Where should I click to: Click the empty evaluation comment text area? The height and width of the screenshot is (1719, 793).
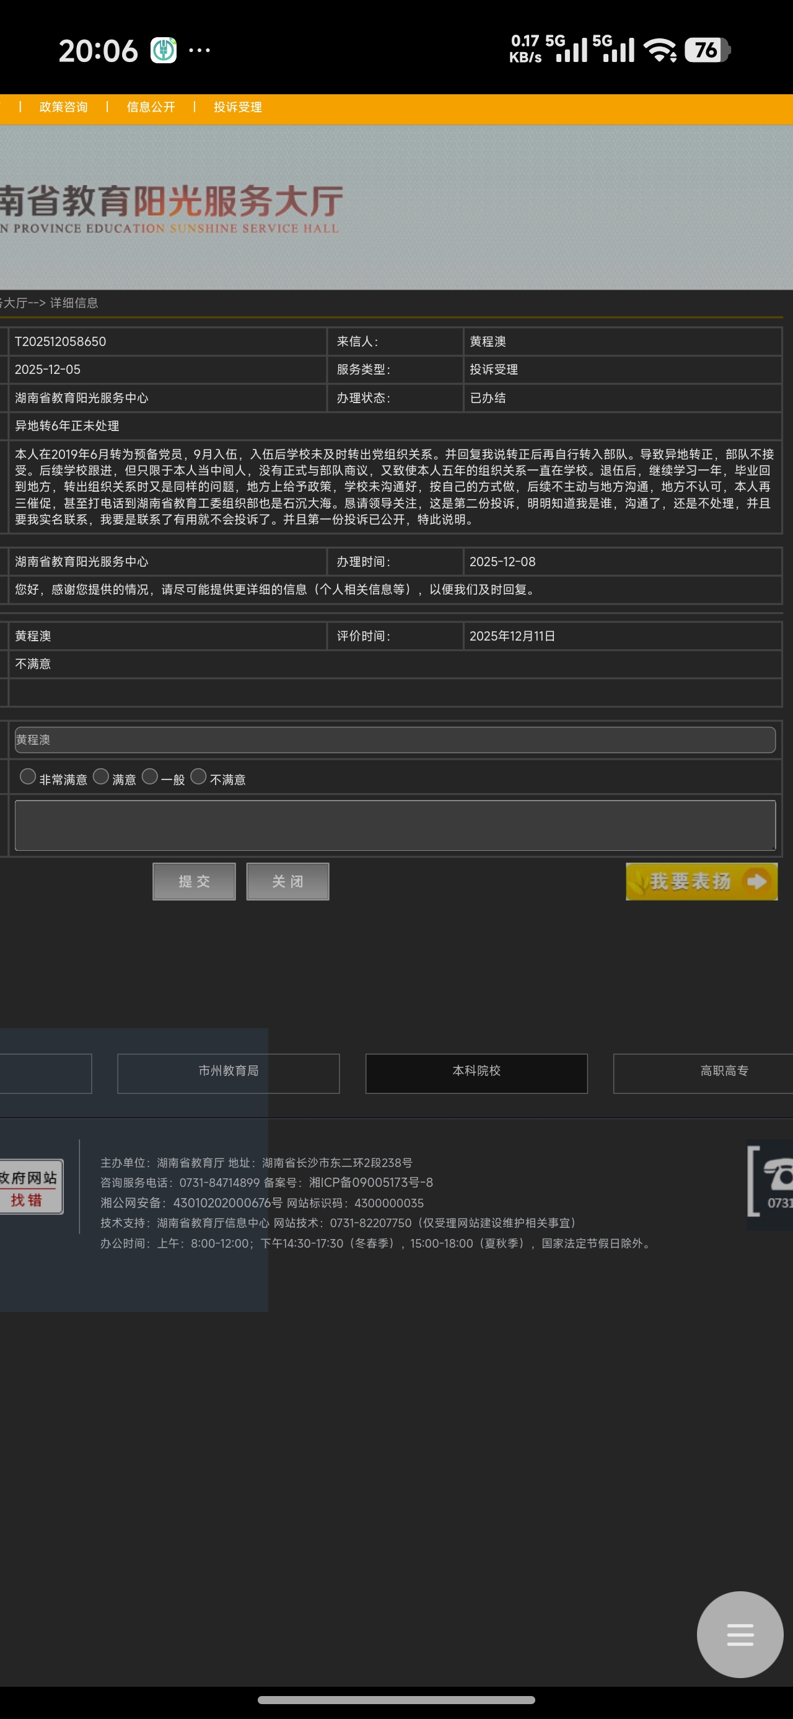coord(395,825)
